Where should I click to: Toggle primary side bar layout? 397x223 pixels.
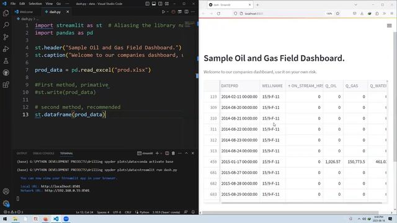coord(148,4)
